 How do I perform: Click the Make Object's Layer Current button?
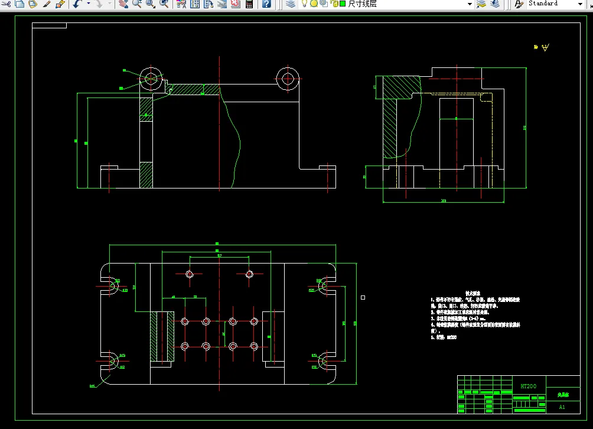(481, 4)
